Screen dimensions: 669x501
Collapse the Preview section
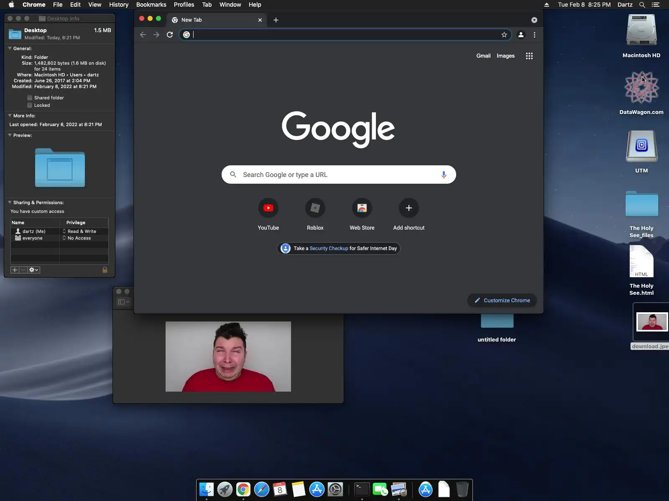[x=10, y=135]
